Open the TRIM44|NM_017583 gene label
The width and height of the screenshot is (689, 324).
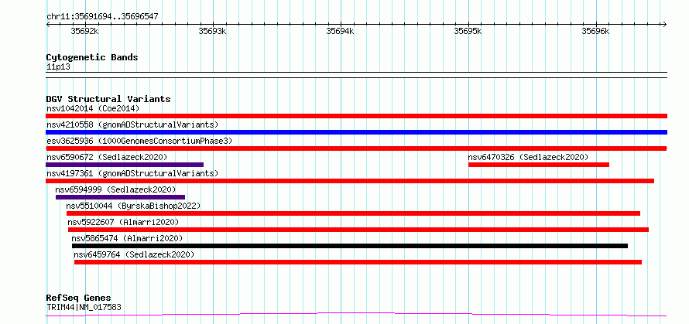[84, 307]
